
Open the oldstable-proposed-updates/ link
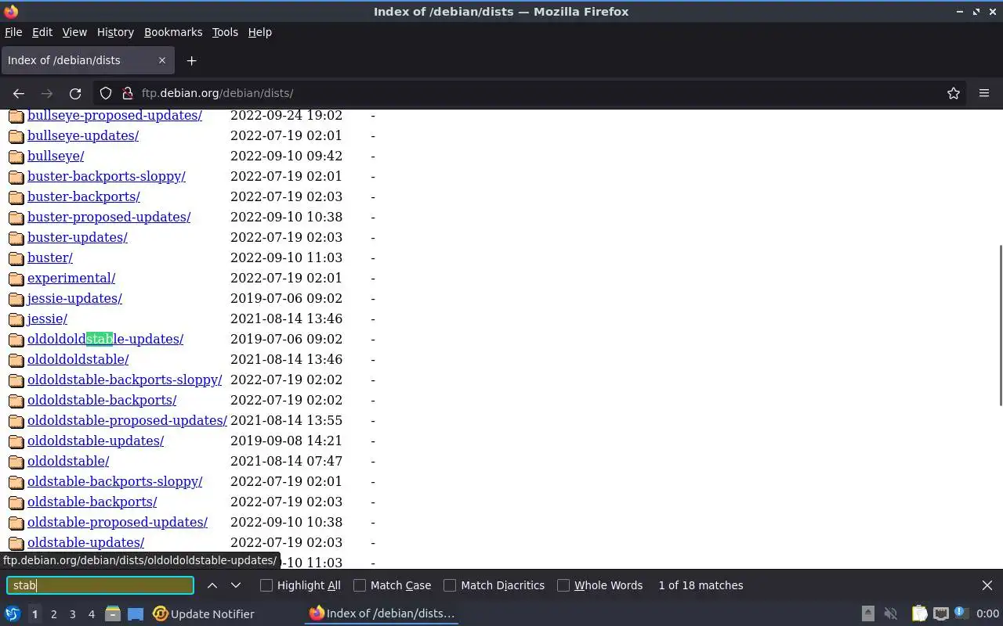(x=118, y=522)
